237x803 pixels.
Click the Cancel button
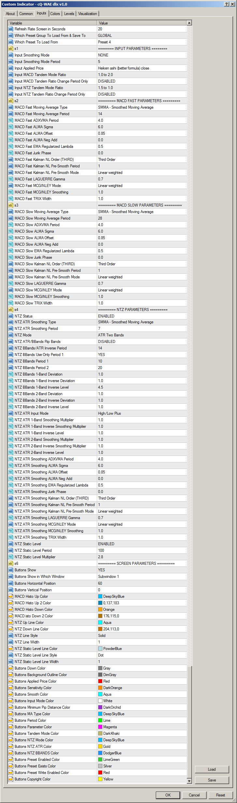pyautogui.click(x=194, y=795)
